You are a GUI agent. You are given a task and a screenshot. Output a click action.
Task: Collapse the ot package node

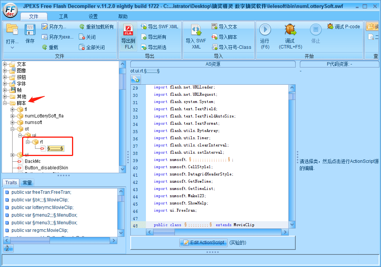(13, 129)
